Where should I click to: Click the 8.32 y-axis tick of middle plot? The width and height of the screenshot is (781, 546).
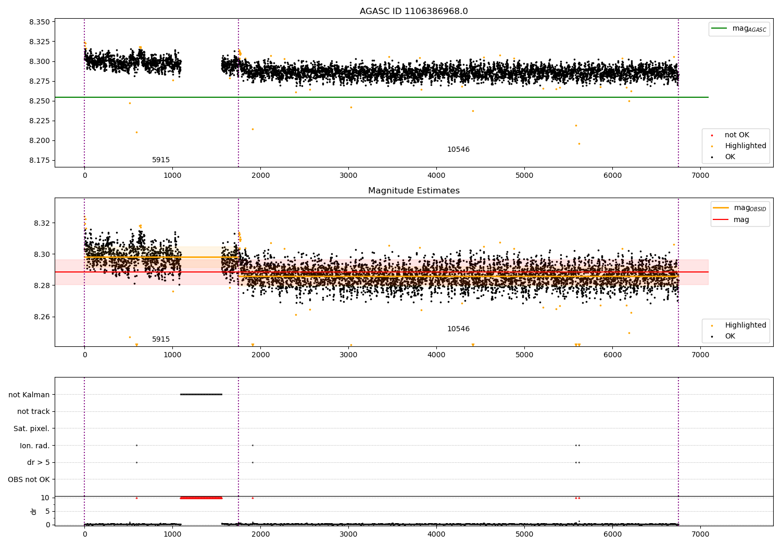coord(42,224)
